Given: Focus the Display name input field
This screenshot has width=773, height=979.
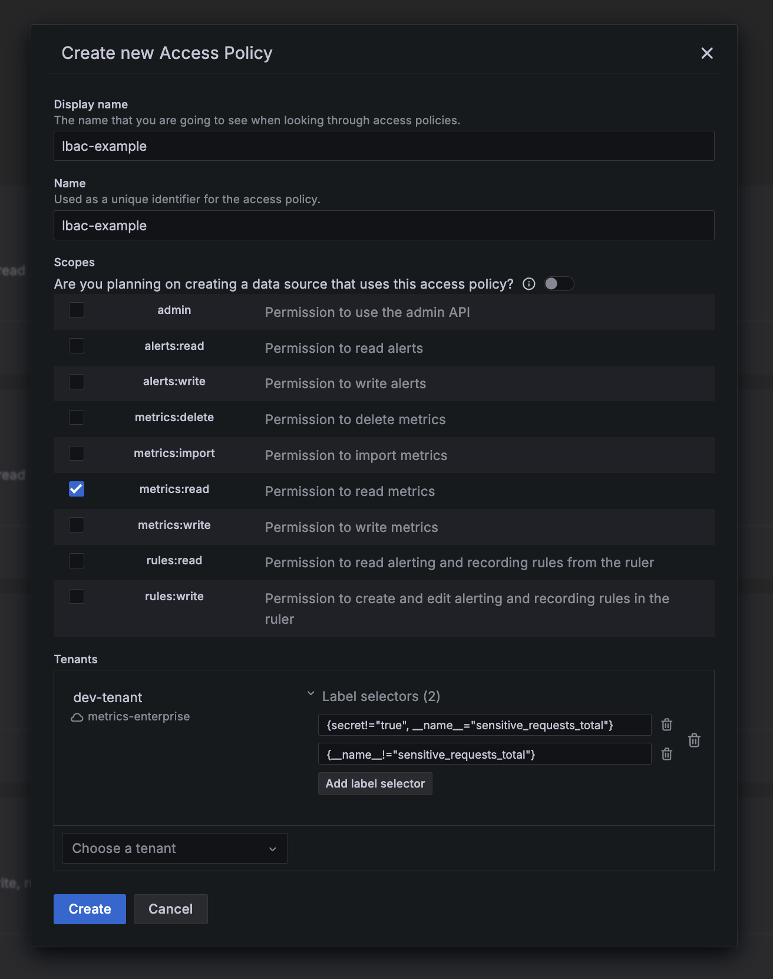Looking at the screenshot, I should (x=384, y=146).
